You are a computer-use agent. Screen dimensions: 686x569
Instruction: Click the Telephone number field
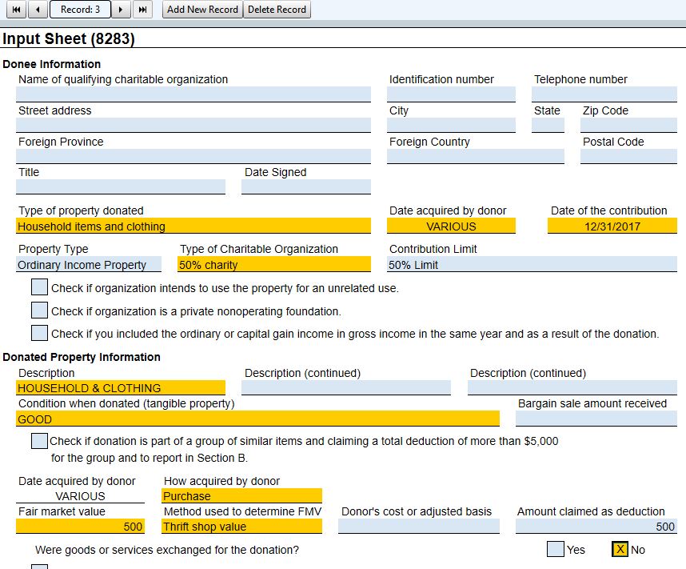click(x=604, y=94)
